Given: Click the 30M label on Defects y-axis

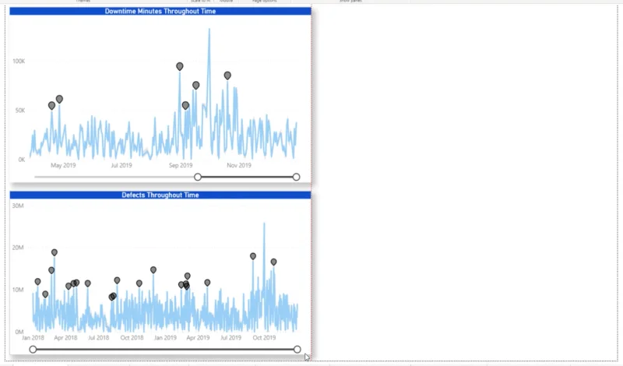Looking at the screenshot, I should pos(18,206).
